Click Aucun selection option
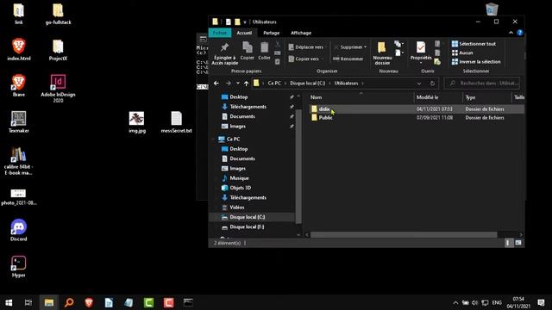 pos(462,53)
